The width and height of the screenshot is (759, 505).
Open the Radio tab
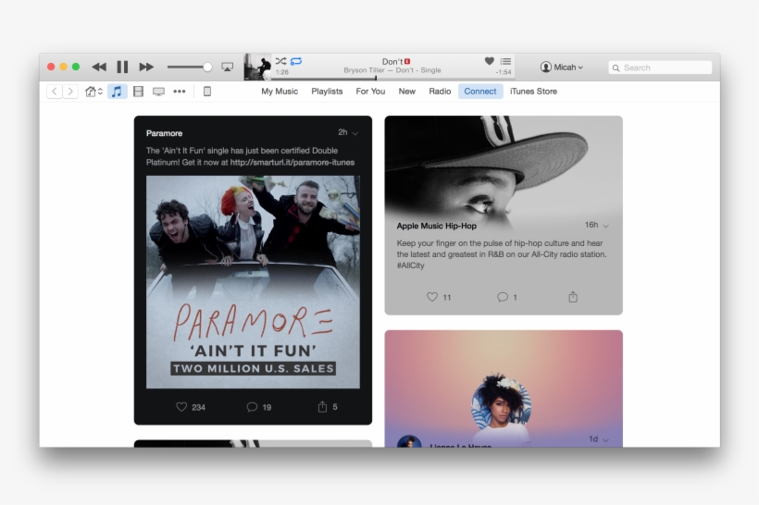point(440,92)
